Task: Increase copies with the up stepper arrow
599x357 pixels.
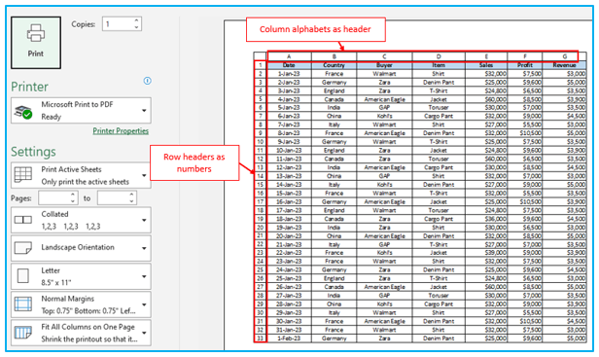Action: [x=136, y=20]
